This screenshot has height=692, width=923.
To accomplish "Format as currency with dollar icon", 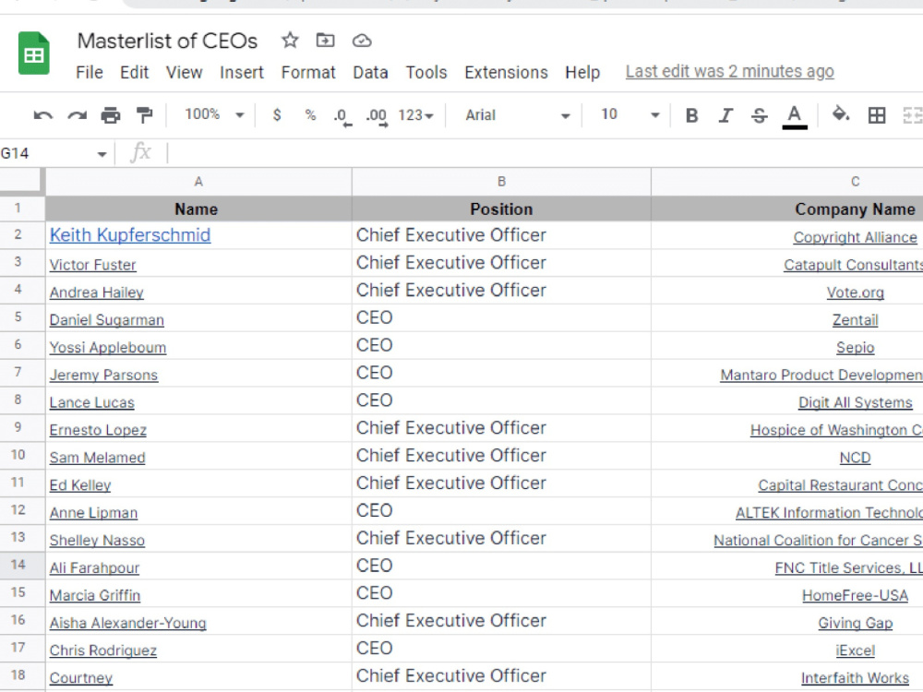I will pos(277,115).
